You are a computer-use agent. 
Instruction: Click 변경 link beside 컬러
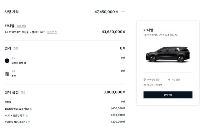[16, 49]
